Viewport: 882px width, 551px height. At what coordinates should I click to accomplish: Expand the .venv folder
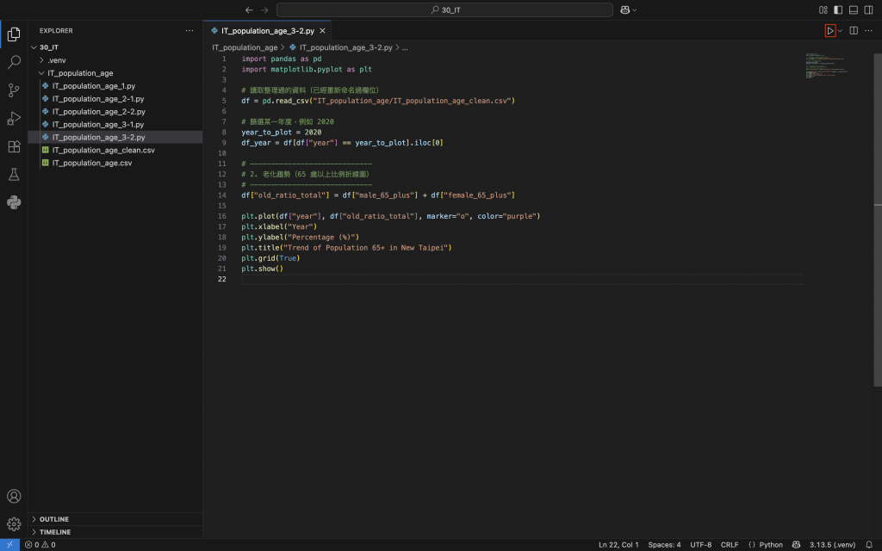[x=56, y=60]
